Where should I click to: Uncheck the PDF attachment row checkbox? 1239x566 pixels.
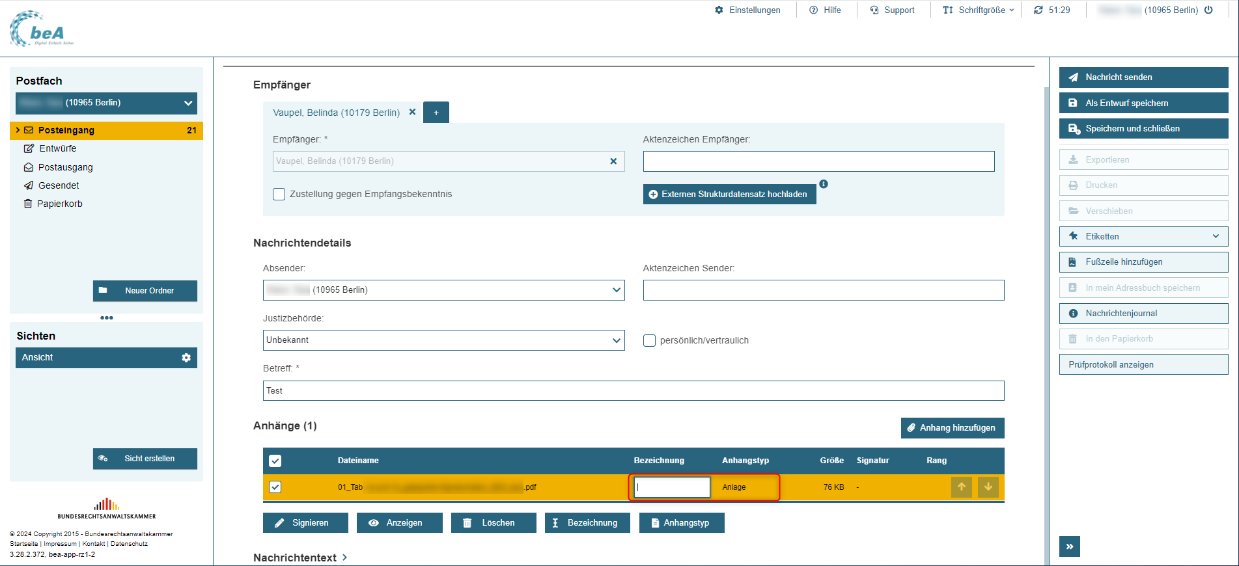(x=275, y=487)
